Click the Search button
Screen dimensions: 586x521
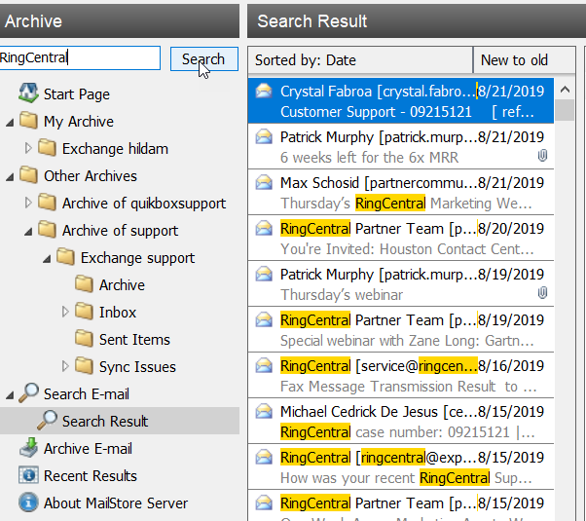pyautogui.click(x=203, y=59)
